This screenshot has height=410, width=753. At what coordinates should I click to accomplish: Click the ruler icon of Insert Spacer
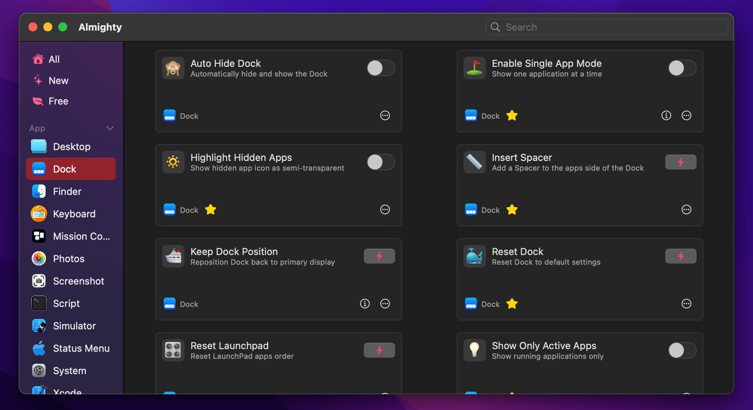(x=475, y=162)
